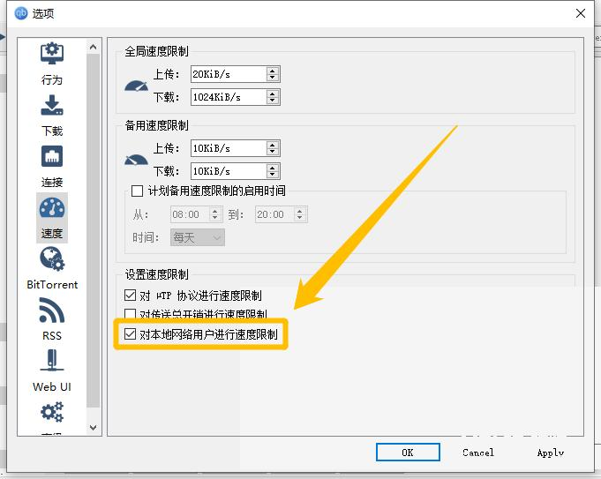The height and width of the screenshot is (479, 601).
Task: Open the 下载 (Downloads) settings icon
Action: [x=52, y=105]
